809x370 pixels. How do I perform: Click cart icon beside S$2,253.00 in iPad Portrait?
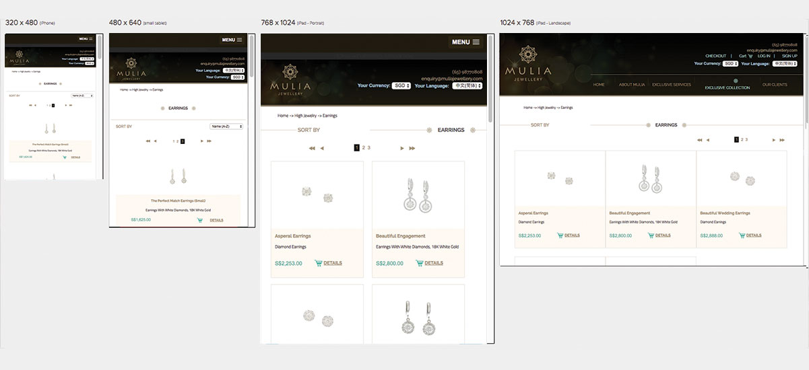point(319,263)
